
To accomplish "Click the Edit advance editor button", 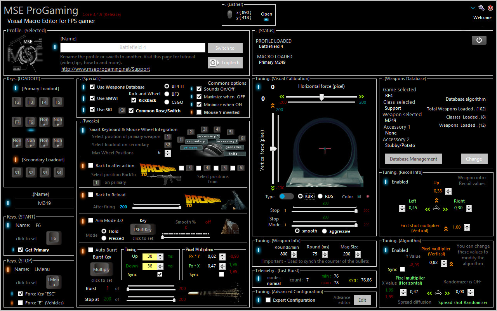I will pyautogui.click(x=362, y=300).
